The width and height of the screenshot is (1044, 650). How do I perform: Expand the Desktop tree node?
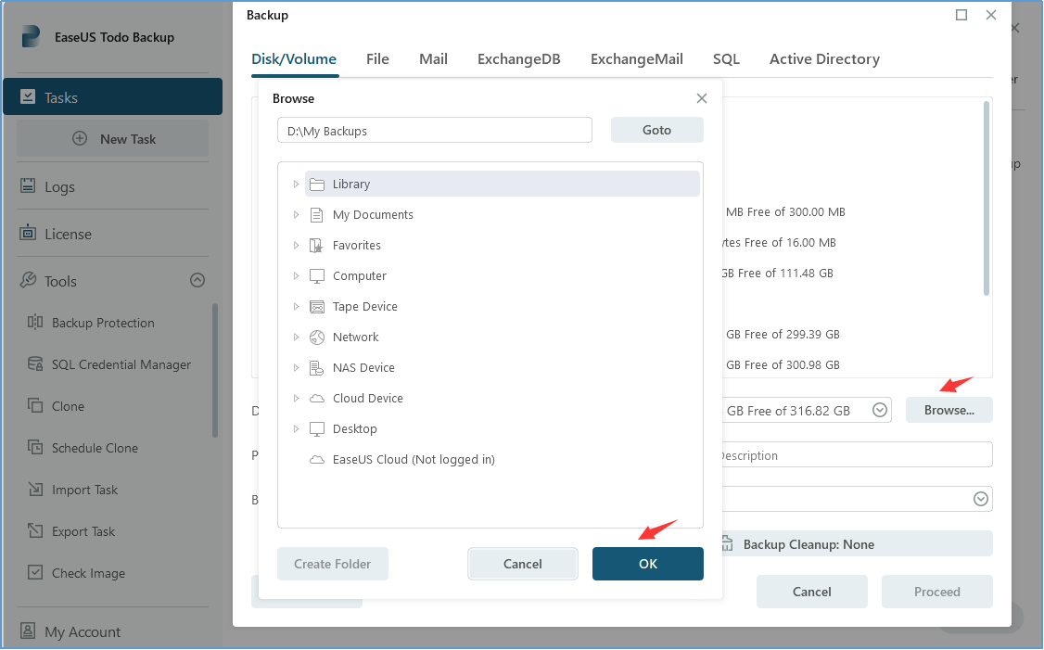tap(297, 429)
